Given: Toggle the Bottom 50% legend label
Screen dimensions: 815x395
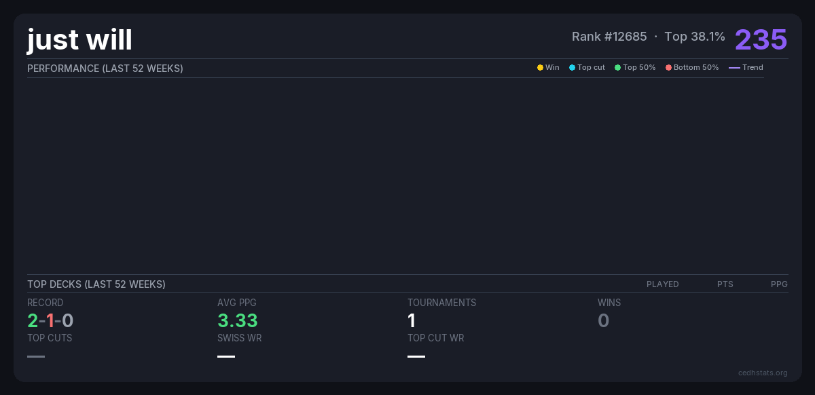Looking at the screenshot, I should (x=695, y=68).
